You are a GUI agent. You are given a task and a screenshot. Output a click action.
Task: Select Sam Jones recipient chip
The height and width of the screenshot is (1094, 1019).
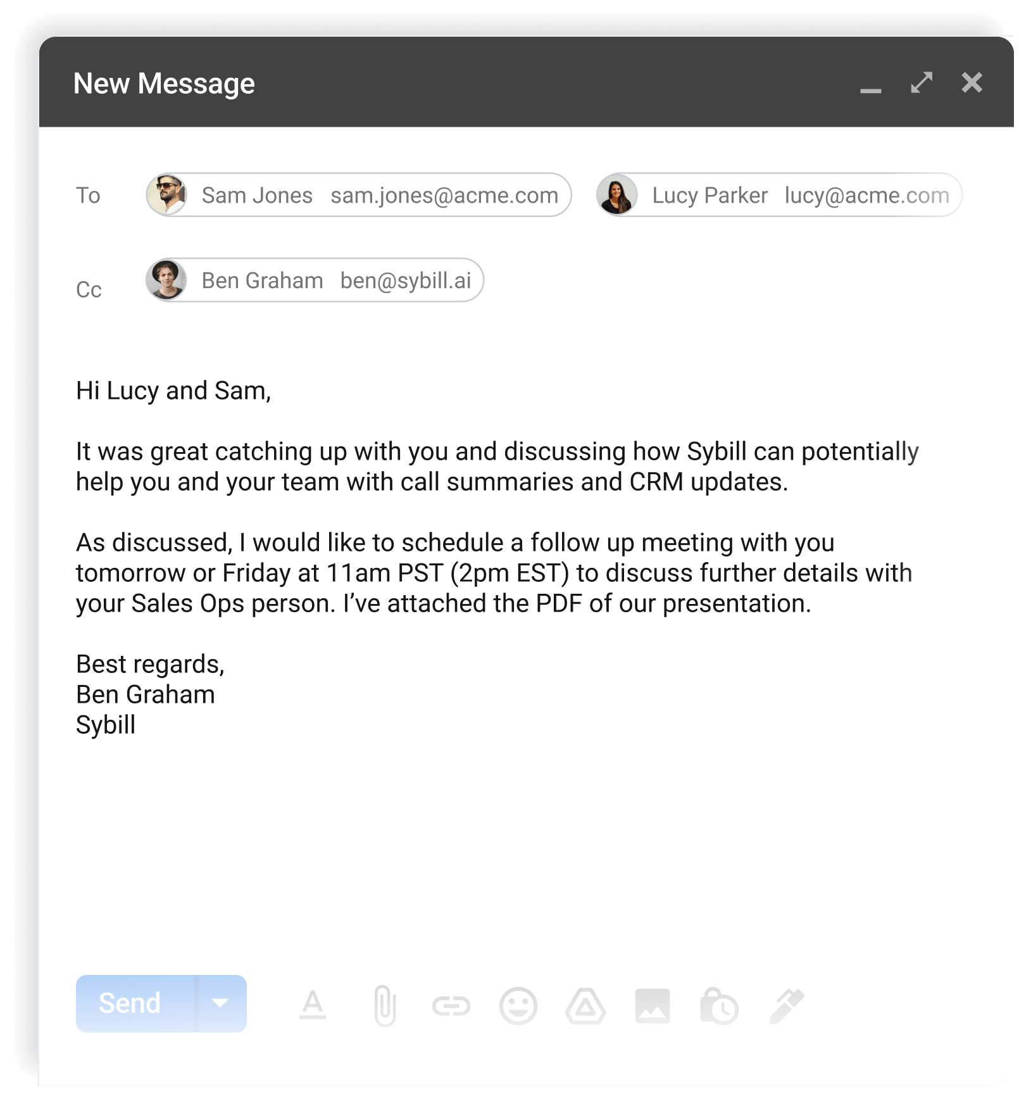point(359,195)
